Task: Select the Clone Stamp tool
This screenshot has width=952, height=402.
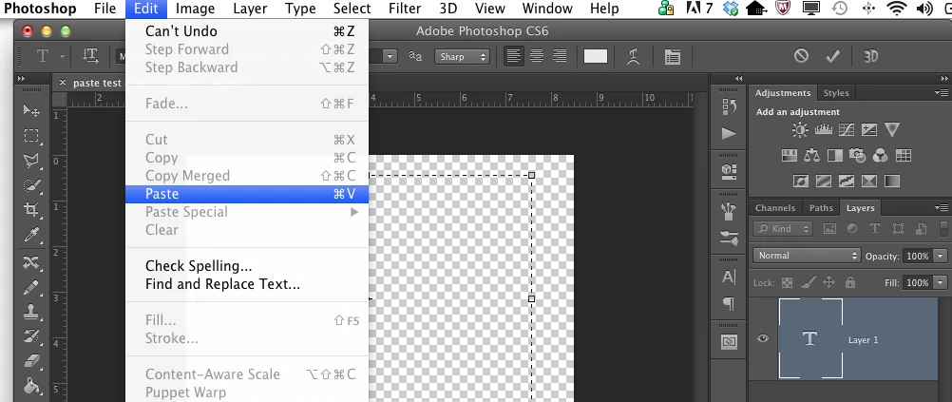Action: pos(31,312)
